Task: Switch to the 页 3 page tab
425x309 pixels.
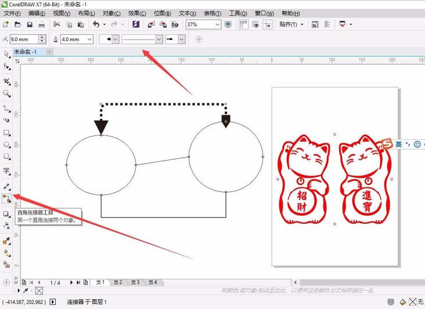Action: click(135, 282)
